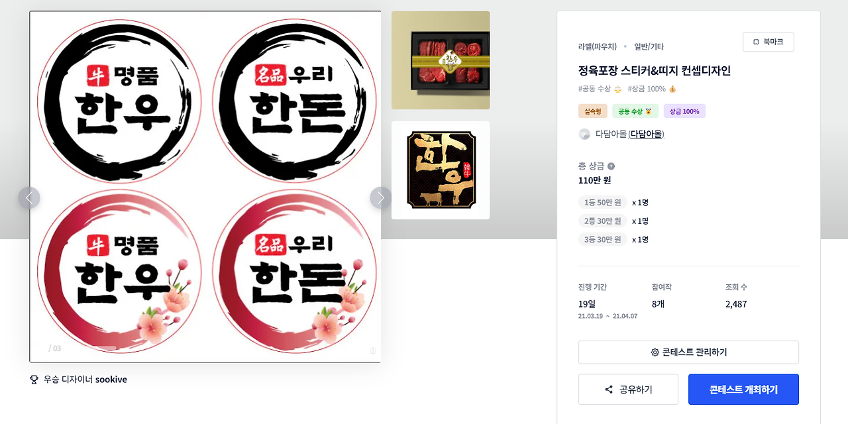
Task: Click the green 공동 수상 tag
Action: [x=635, y=111]
